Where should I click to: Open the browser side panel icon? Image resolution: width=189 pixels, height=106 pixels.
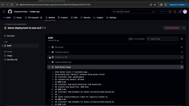click(x=161, y=5)
